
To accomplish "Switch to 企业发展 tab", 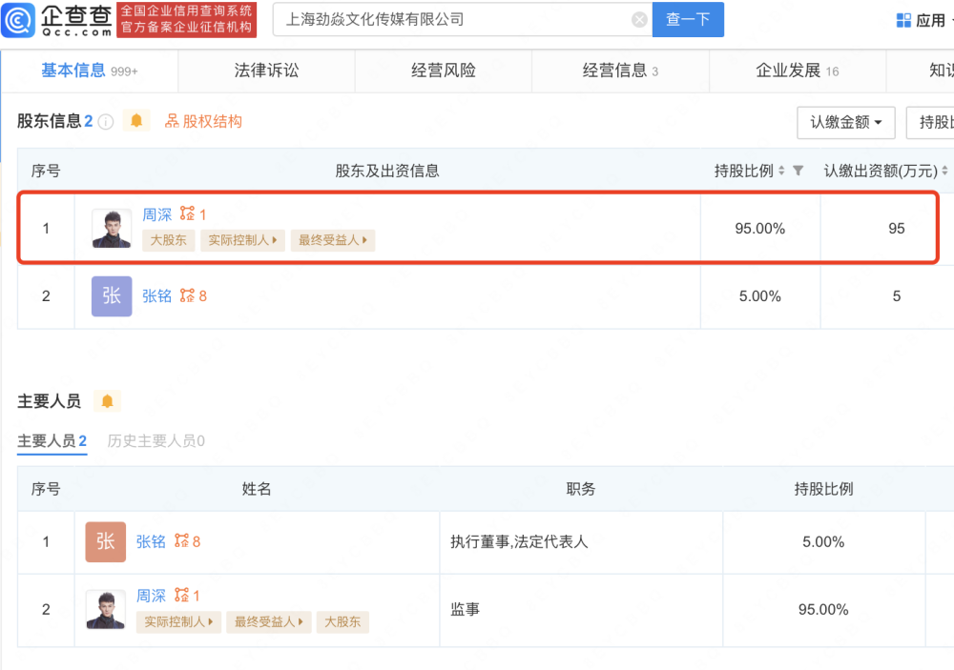I will click(797, 71).
